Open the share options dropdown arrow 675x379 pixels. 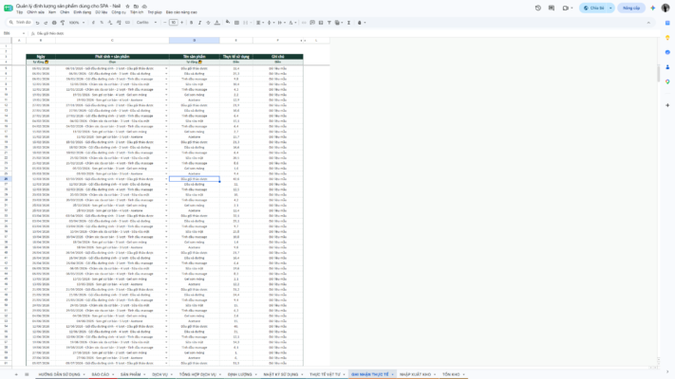610,8
